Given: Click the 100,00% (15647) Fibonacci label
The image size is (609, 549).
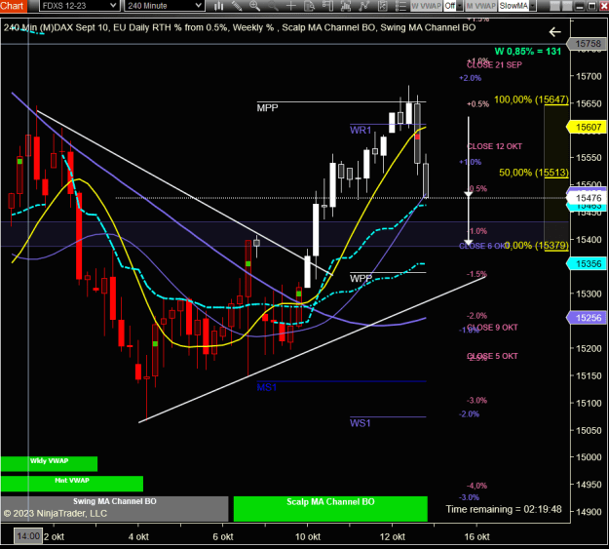Looking at the screenshot, I should (x=531, y=99).
